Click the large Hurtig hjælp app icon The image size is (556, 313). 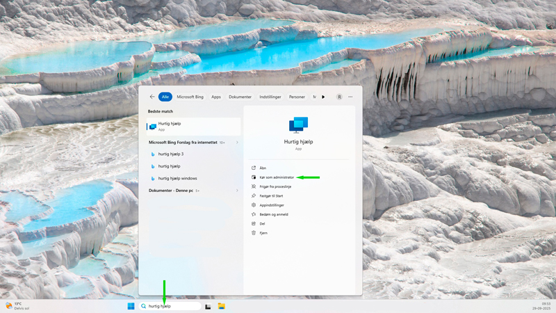(299, 125)
